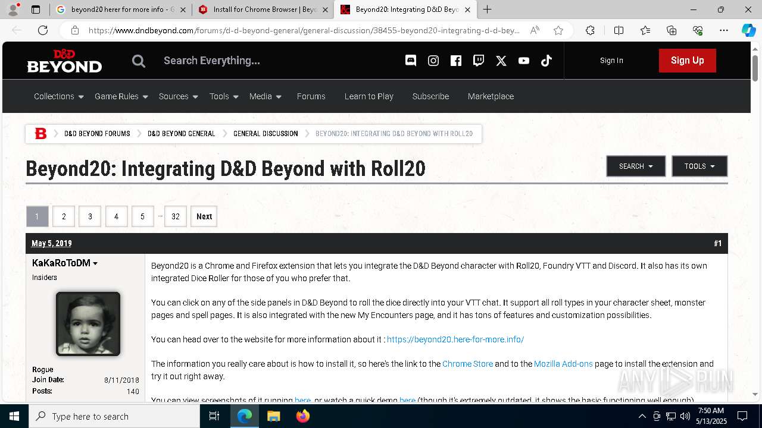Open the Facebook social icon

(x=456, y=60)
